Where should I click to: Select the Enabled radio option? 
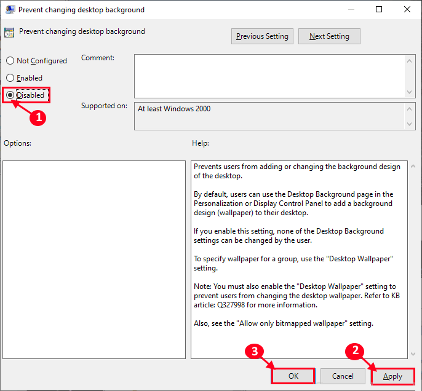click(24, 78)
